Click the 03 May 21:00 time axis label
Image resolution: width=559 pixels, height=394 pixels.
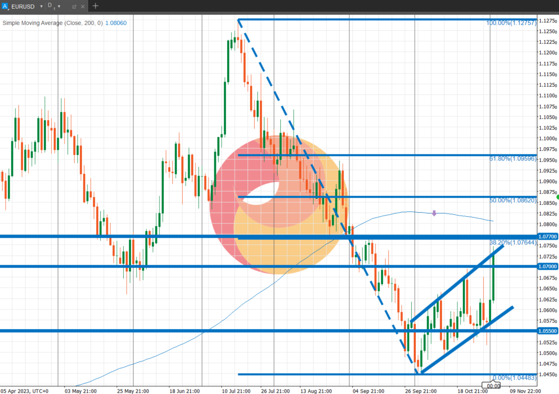click(x=80, y=391)
